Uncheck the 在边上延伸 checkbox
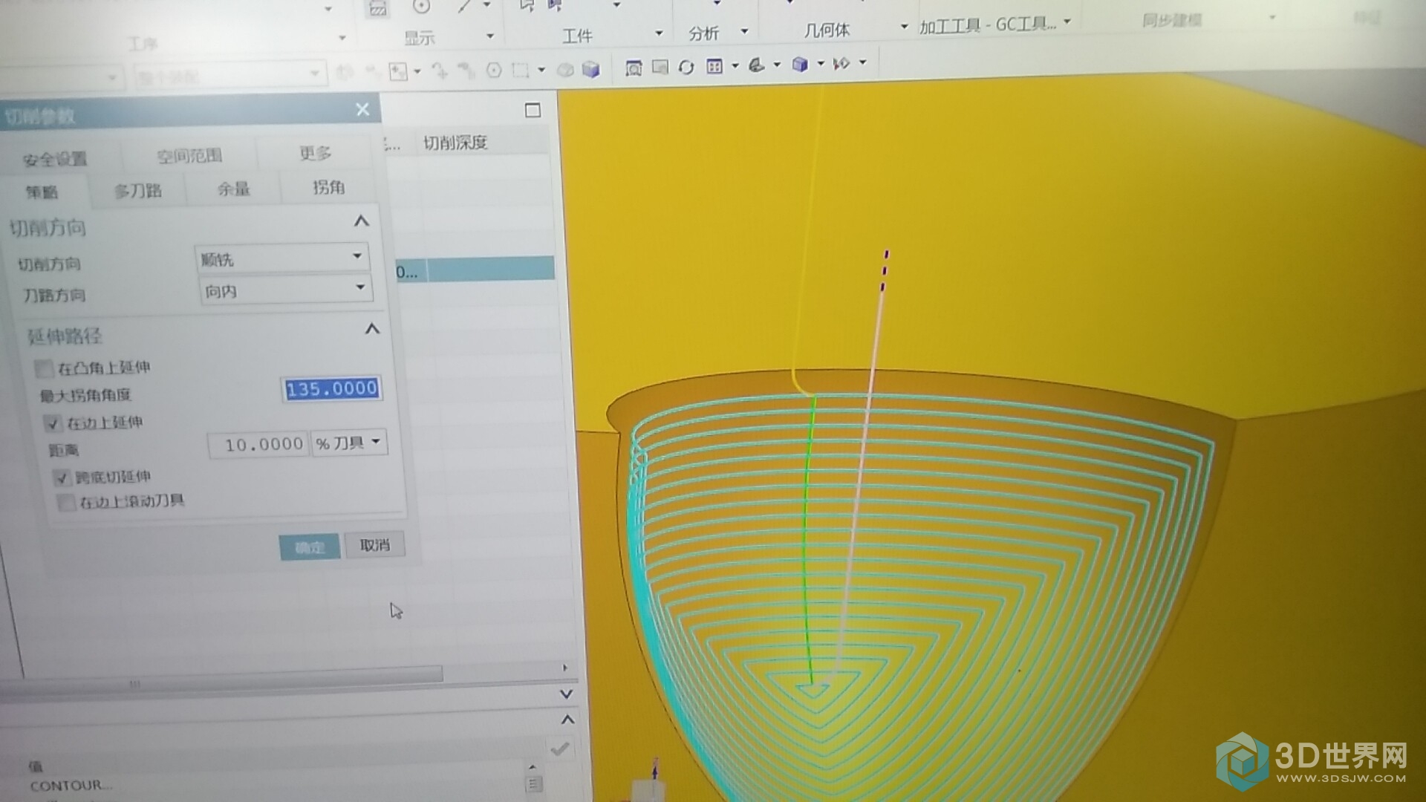The height and width of the screenshot is (802, 1426). [x=52, y=423]
